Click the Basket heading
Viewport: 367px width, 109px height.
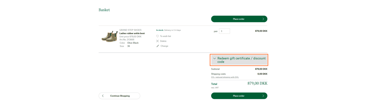coord(104,10)
